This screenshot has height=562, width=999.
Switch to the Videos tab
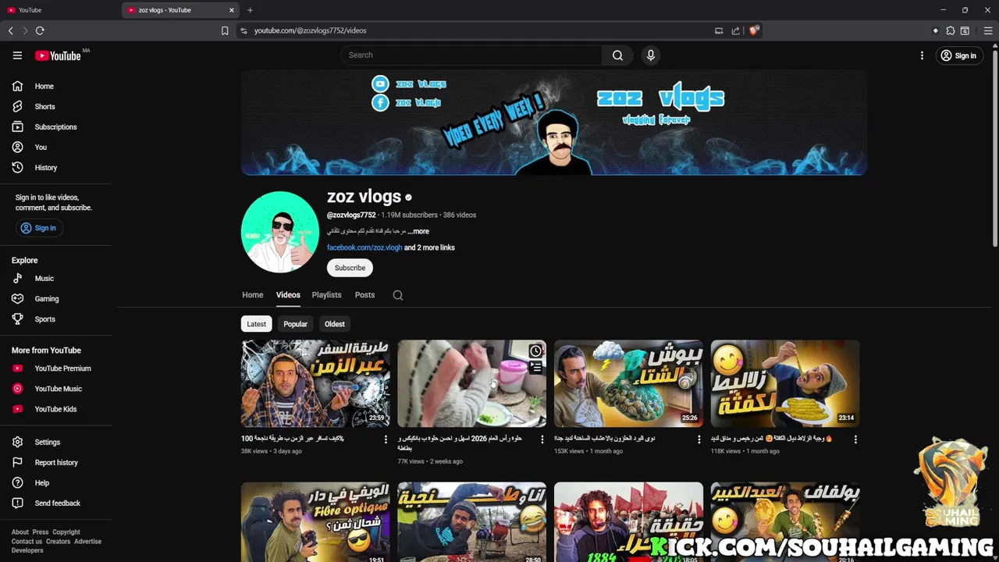[288, 295]
